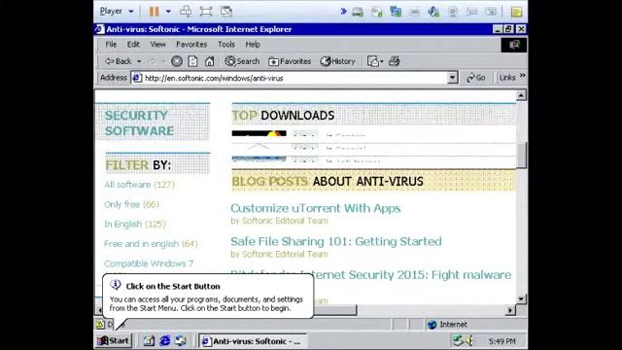Open the Player dropdown menu

(117, 11)
